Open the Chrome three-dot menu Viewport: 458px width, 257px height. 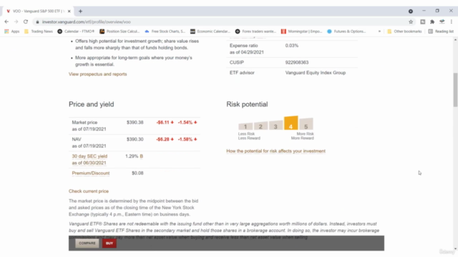(452, 22)
